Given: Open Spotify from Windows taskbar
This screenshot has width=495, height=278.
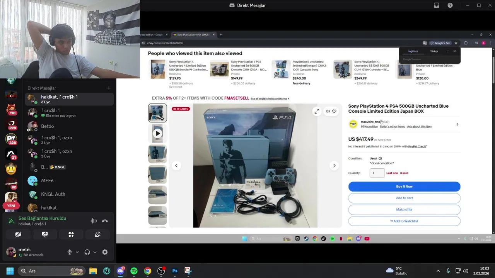Looking at the screenshot, I should (x=134, y=271).
